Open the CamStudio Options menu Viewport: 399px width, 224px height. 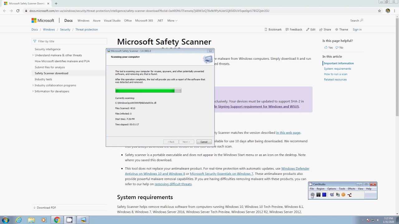(332, 189)
